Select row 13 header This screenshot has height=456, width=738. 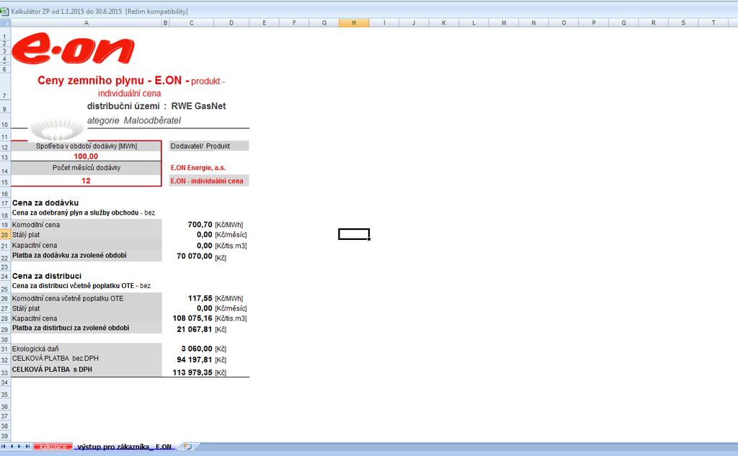(5, 157)
